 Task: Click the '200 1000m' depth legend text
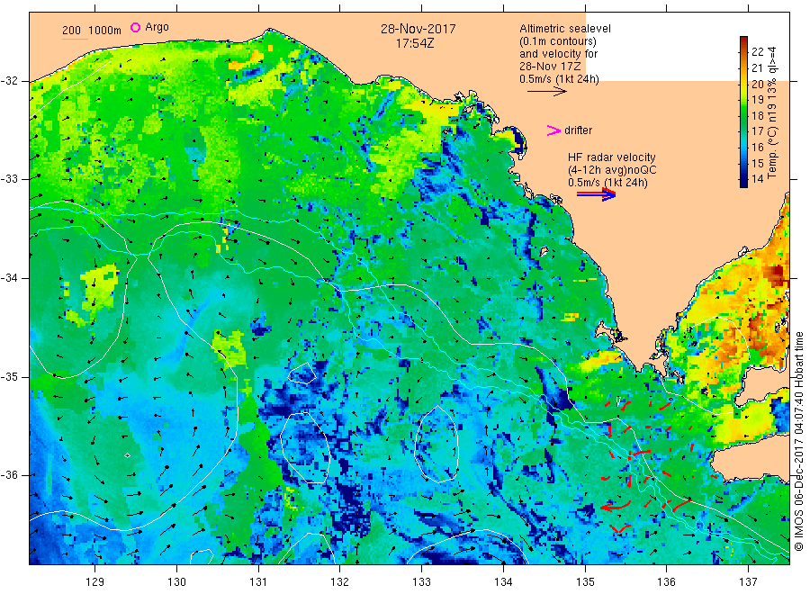[x=92, y=31]
